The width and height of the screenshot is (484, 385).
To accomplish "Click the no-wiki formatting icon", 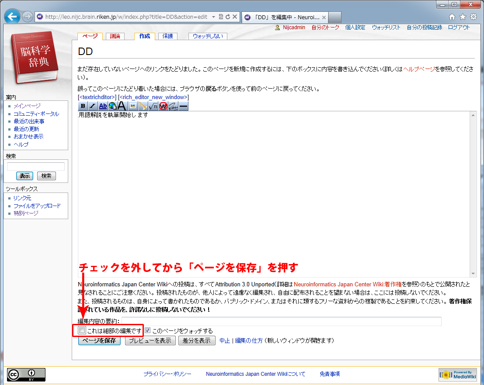I will (163, 106).
